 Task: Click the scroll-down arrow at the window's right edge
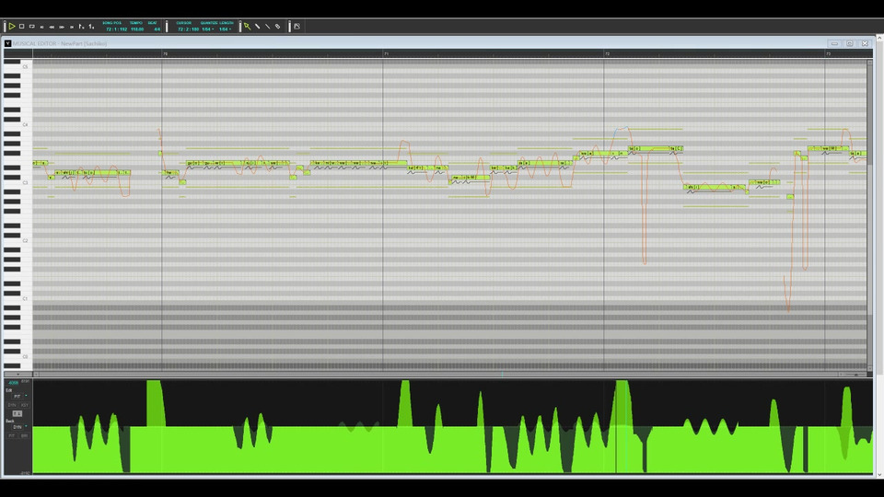(x=878, y=475)
